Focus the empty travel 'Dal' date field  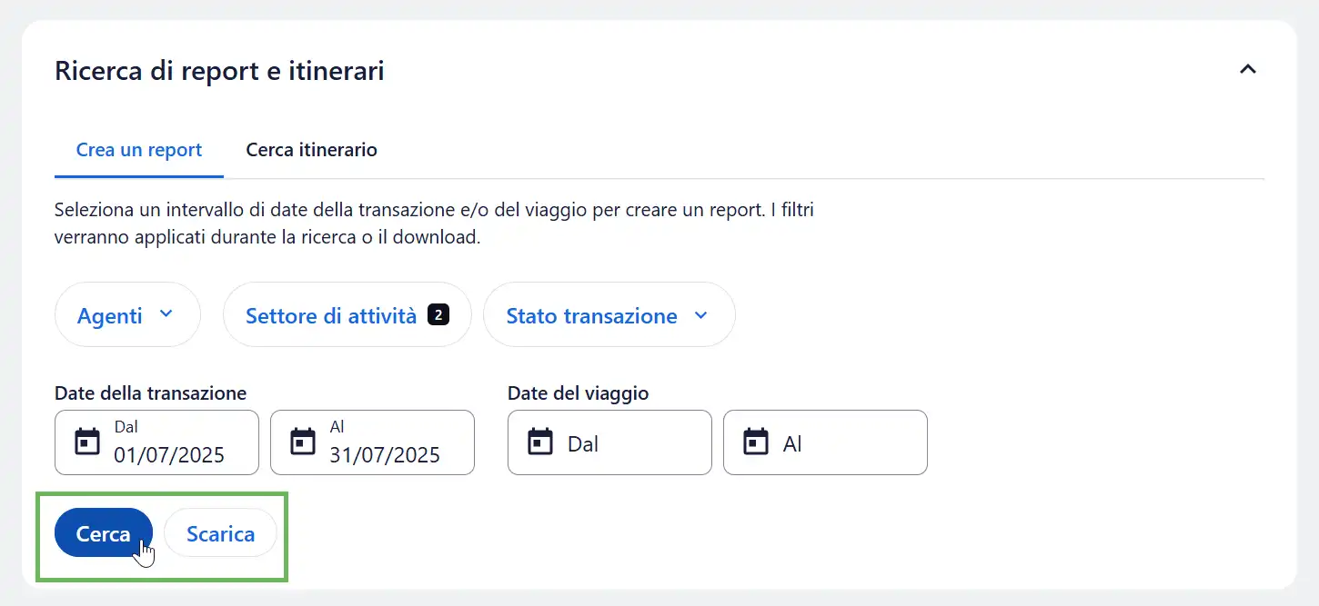coord(628,443)
